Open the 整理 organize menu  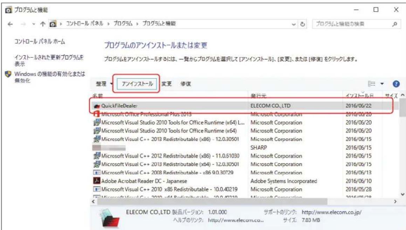[x=104, y=84]
